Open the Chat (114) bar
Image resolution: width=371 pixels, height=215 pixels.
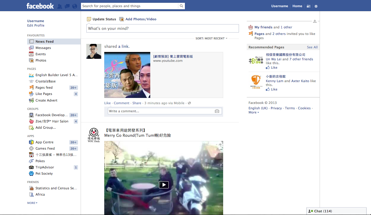337,211
